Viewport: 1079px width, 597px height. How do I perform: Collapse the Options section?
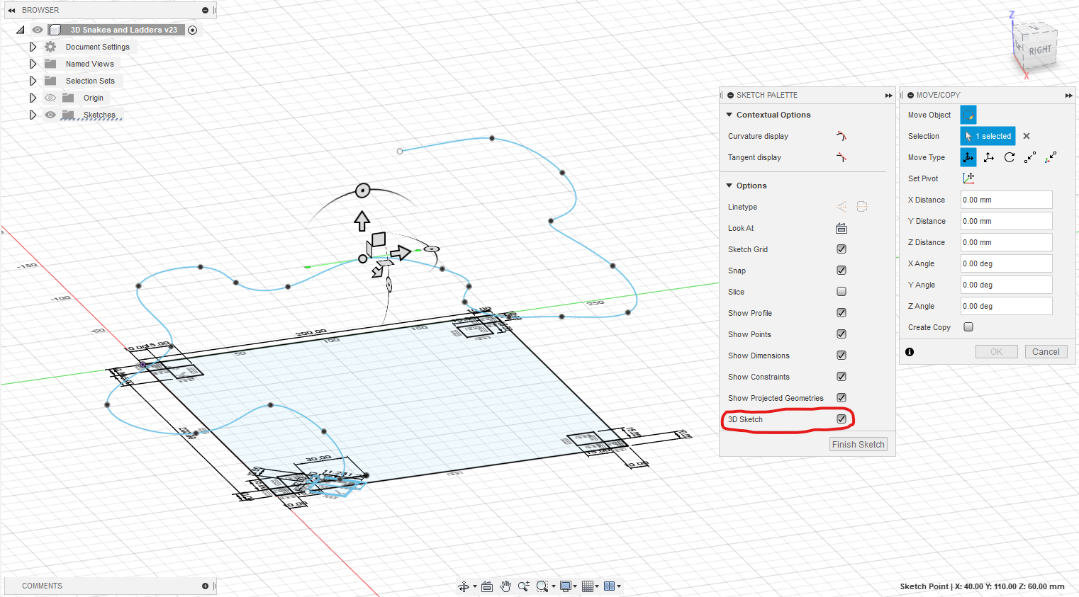coord(729,186)
